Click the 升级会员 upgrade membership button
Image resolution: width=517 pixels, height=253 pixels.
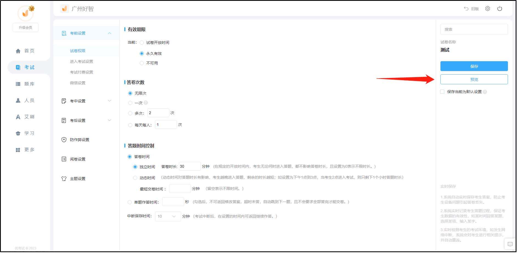(25, 27)
